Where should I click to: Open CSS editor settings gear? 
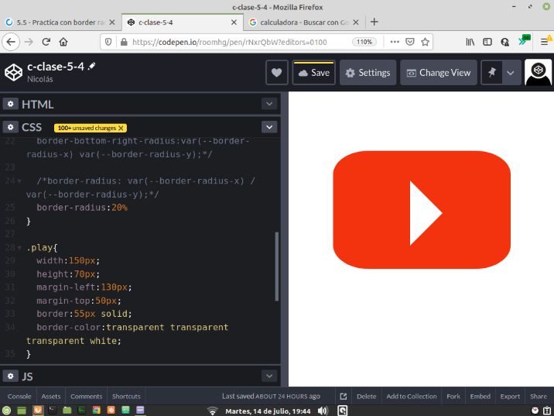click(11, 127)
